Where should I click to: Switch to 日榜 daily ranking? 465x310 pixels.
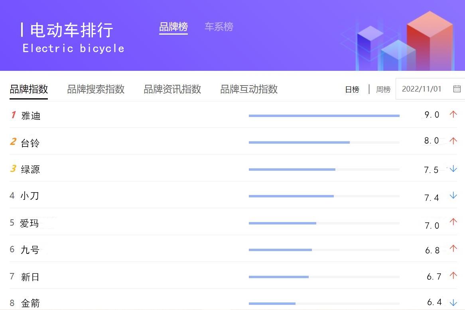(352, 90)
